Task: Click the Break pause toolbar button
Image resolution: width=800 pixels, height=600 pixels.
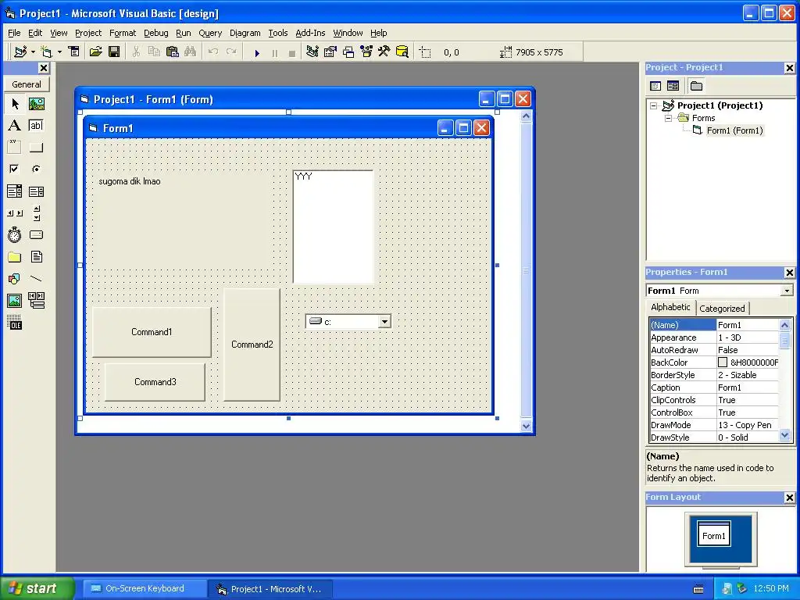Action: coord(275,52)
